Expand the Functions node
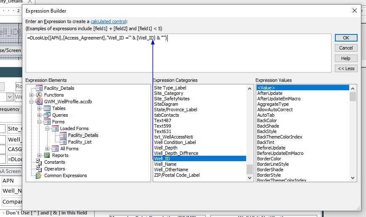The height and width of the screenshot is (217, 366). (x=31, y=95)
